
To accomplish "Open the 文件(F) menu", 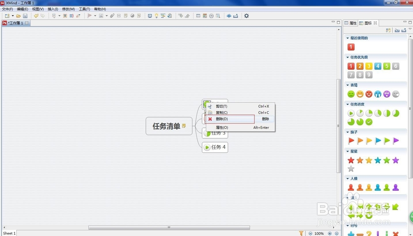I will [7, 9].
